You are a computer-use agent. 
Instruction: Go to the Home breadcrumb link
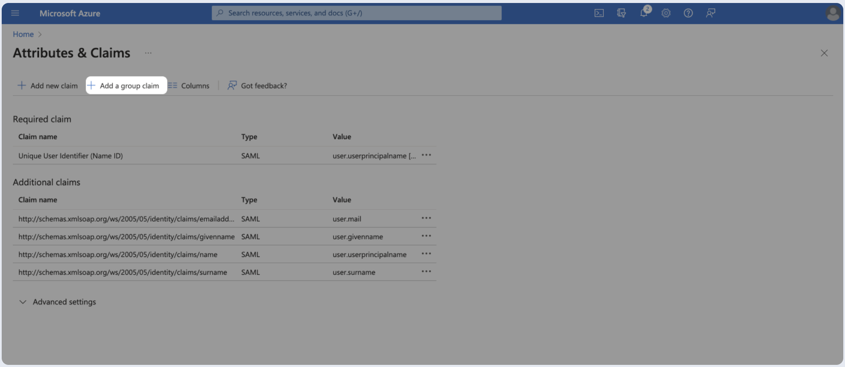tap(23, 35)
